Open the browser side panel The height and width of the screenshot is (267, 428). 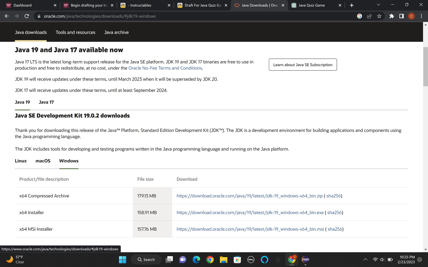point(402,16)
